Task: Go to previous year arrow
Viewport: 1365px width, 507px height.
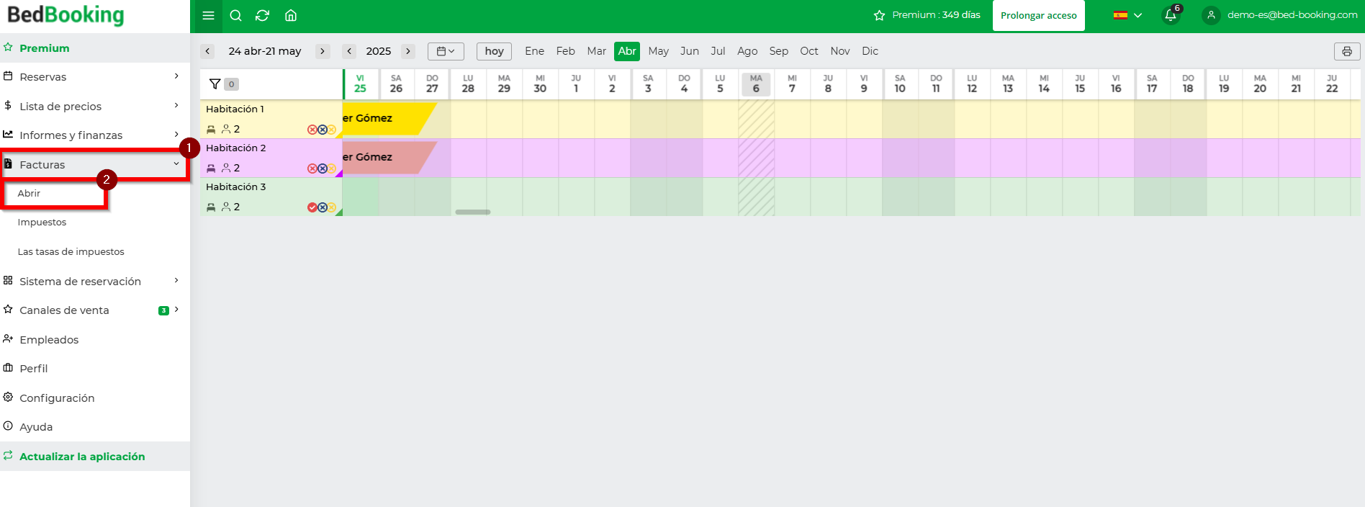Action: [349, 51]
